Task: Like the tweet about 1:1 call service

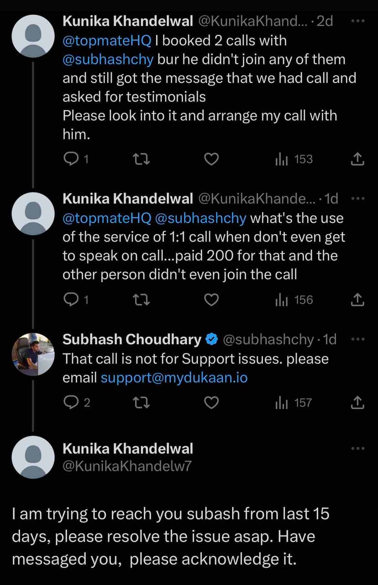Action: point(211,300)
